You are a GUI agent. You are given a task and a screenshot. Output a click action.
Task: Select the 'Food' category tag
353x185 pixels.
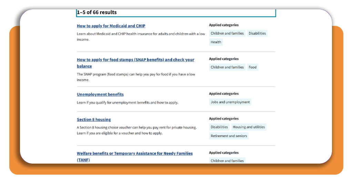coord(253,67)
